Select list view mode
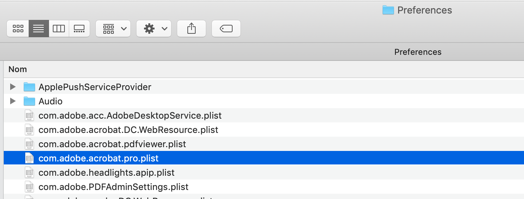This screenshot has width=524, height=199. point(38,29)
